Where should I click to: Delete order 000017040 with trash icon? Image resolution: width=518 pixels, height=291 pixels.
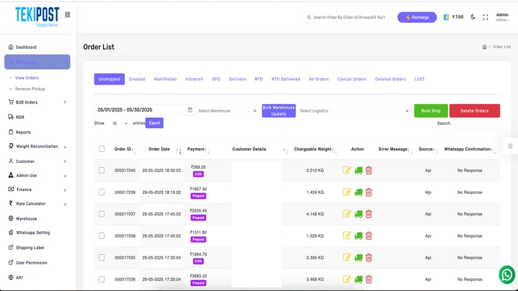point(368,170)
